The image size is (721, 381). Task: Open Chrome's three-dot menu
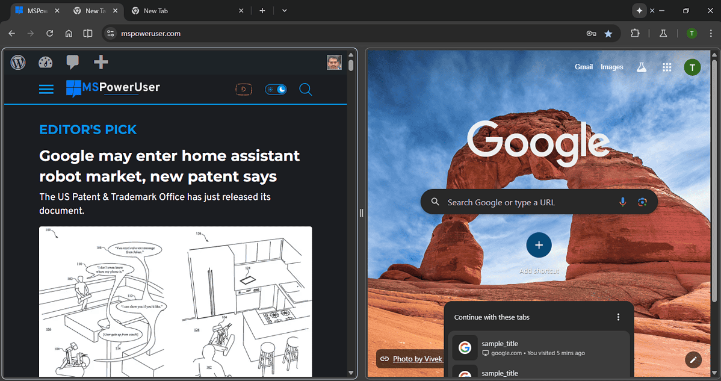click(x=711, y=34)
